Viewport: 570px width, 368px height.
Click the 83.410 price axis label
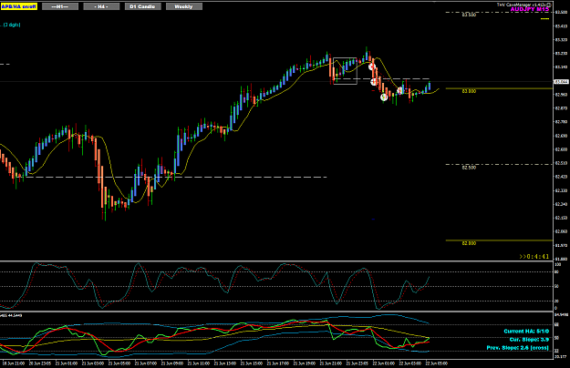click(x=561, y=26)
